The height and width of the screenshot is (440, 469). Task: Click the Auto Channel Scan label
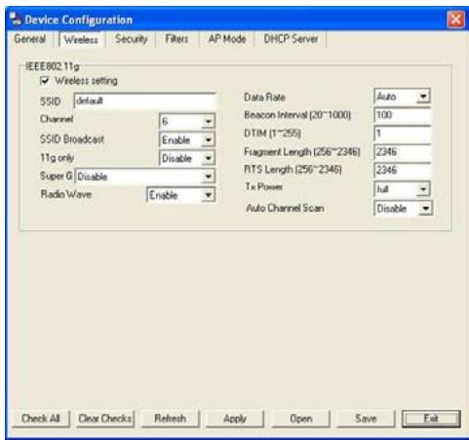[x=285, y=208]
